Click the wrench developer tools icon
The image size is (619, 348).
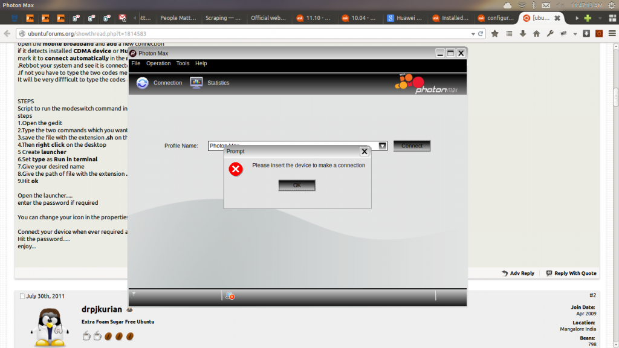(550, 34)
